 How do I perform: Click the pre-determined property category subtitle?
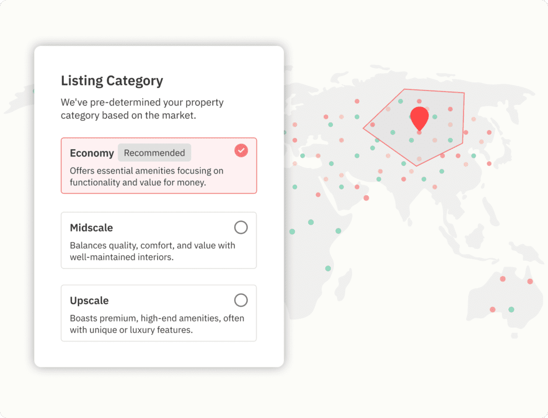(142, 108)
